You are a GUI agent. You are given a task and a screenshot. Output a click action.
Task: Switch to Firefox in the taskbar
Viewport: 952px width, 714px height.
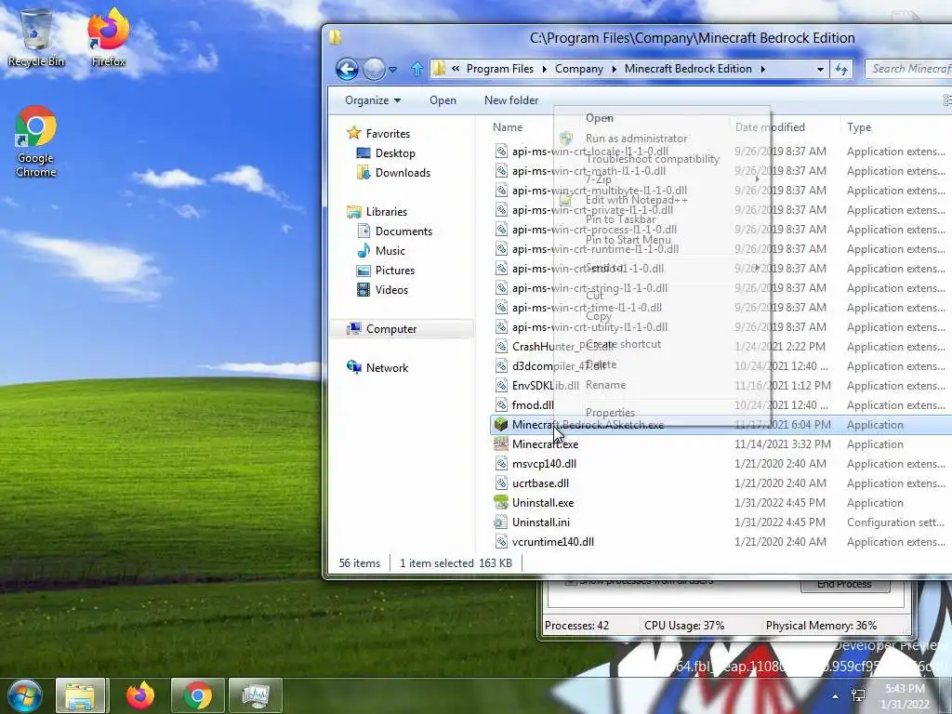pyautogui.click(x=139, y=695)
